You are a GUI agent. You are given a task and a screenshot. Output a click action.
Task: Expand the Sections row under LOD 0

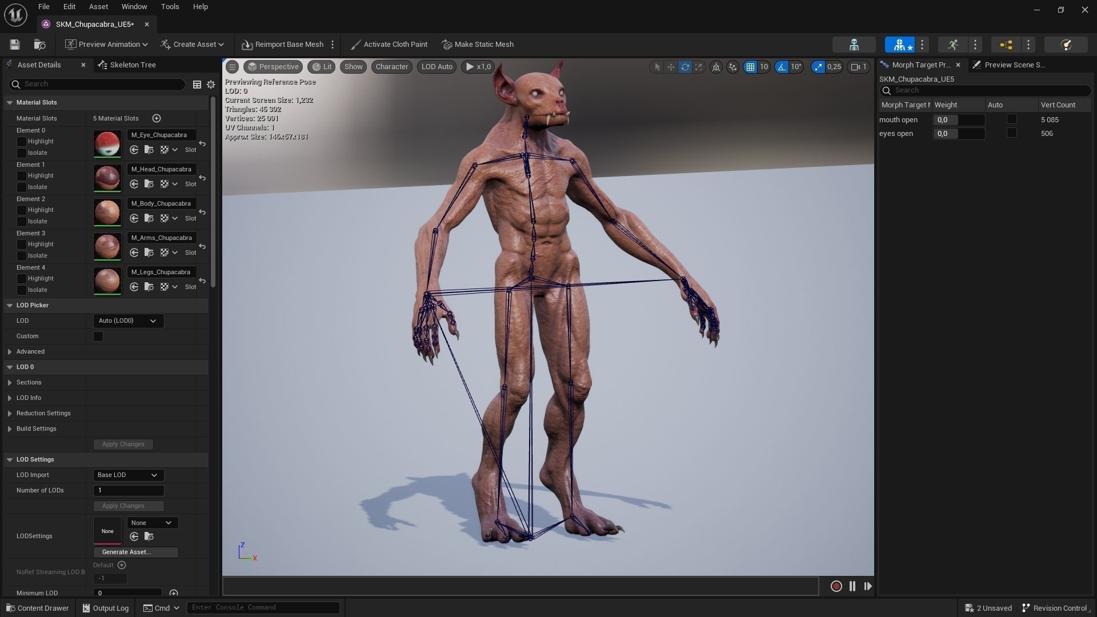click(x=10, y=383)
